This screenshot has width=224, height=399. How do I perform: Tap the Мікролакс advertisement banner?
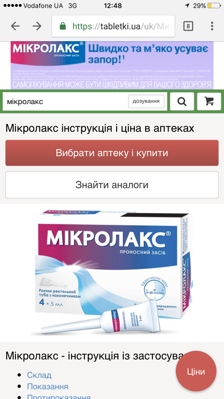coord(112,65)
